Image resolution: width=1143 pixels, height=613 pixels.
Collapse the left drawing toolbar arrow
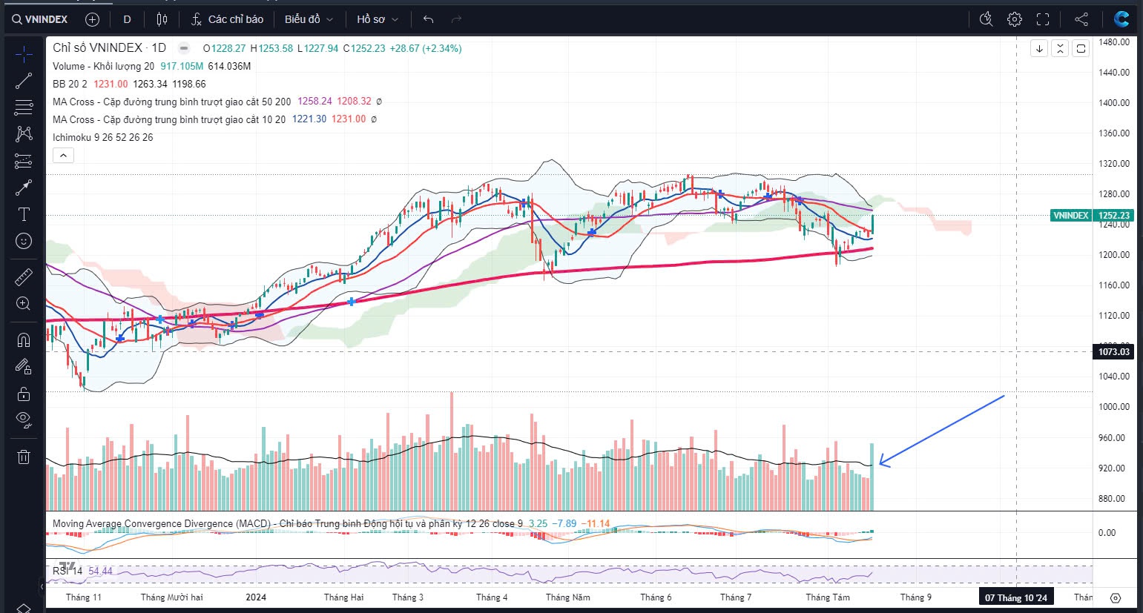[41, 587]
